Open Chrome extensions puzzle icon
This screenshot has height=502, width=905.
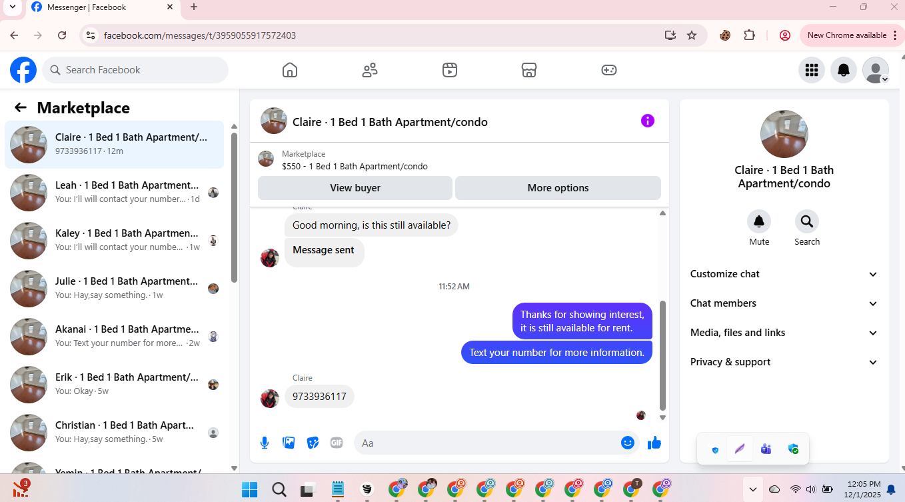point(750,35)
